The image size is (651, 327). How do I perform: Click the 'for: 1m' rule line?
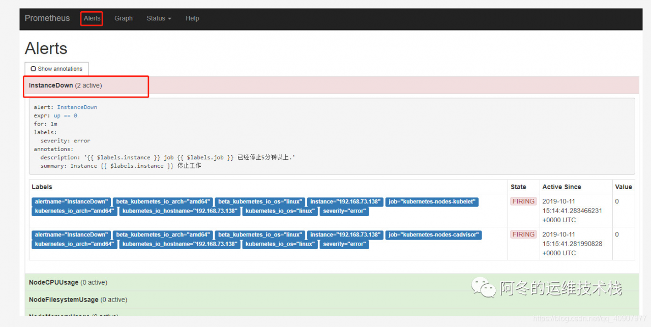(x=45, y=124)
